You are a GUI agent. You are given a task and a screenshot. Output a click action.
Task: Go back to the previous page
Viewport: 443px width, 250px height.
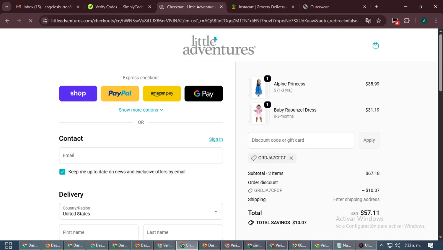click(x=7, y=21)
